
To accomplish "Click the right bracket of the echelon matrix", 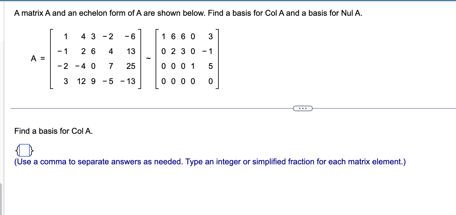I will point(218,59).
